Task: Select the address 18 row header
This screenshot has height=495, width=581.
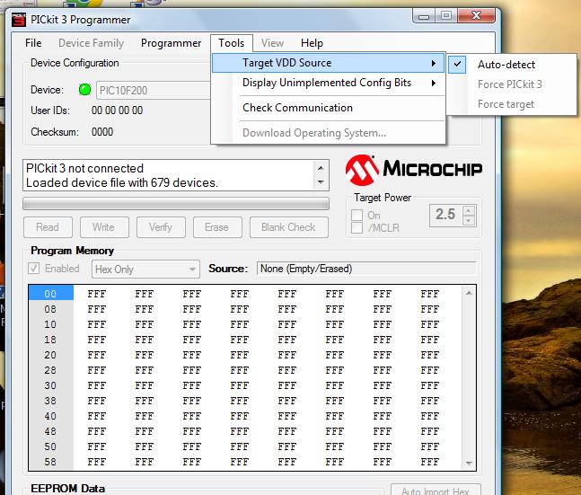Action: 51,340
